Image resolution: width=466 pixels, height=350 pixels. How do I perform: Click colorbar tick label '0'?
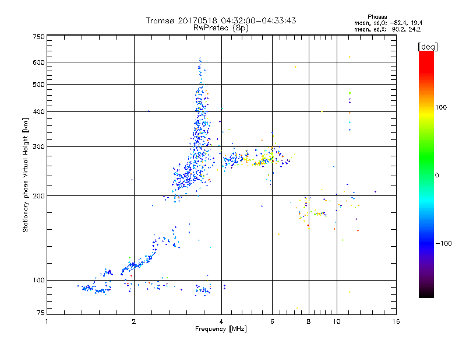click(x=437, y=176)
